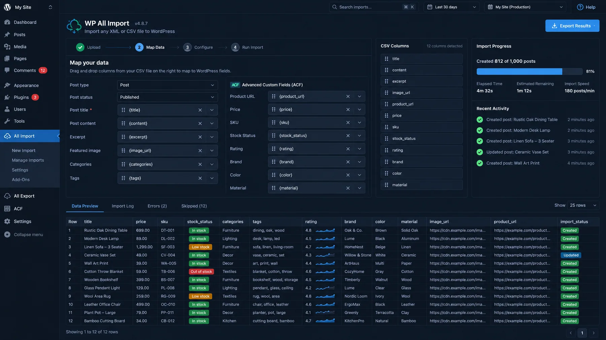Click the drag handle in {tags} field
The width and height of the screenshot is (606, 340).
pos(123,178)
